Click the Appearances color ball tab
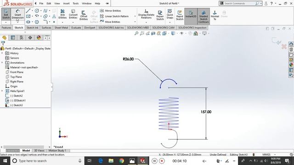The width and height of the screenshot is (294, 165). (x=39, y=38)
